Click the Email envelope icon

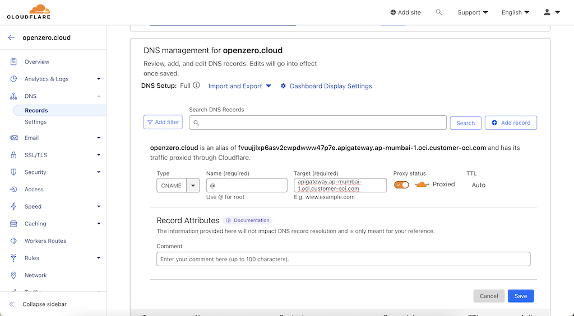pos(13,138)
